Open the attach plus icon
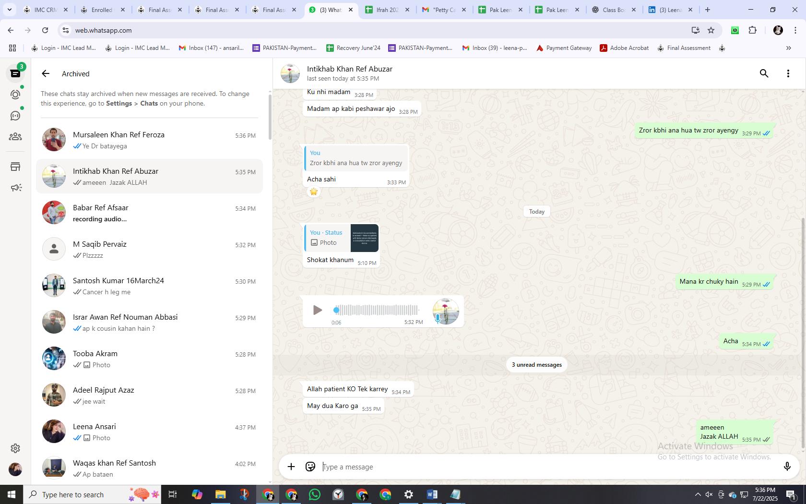Screen dimensions: 806x504 click(x=291, y=467)
